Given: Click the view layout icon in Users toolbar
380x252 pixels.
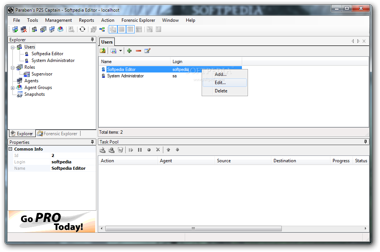Looking at the screenshot, I should [x=113, y=51].
